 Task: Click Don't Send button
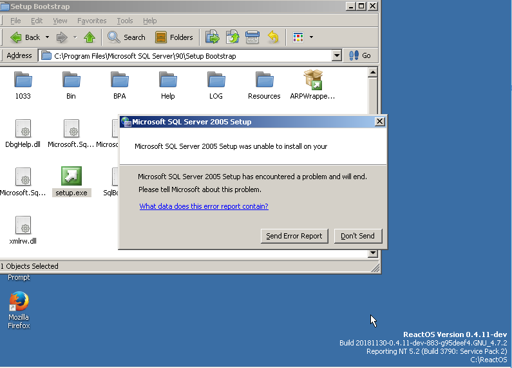(x=358, y=236)
